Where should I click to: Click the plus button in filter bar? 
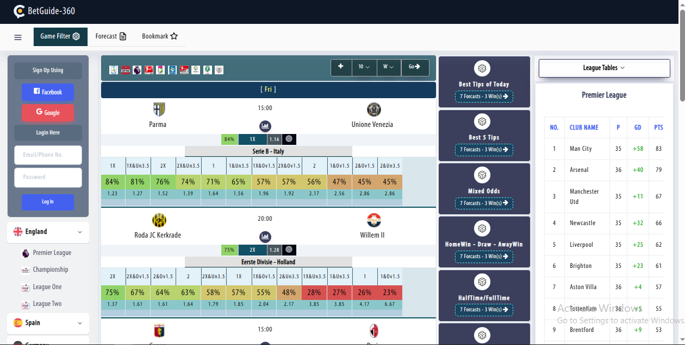point(341,67)
